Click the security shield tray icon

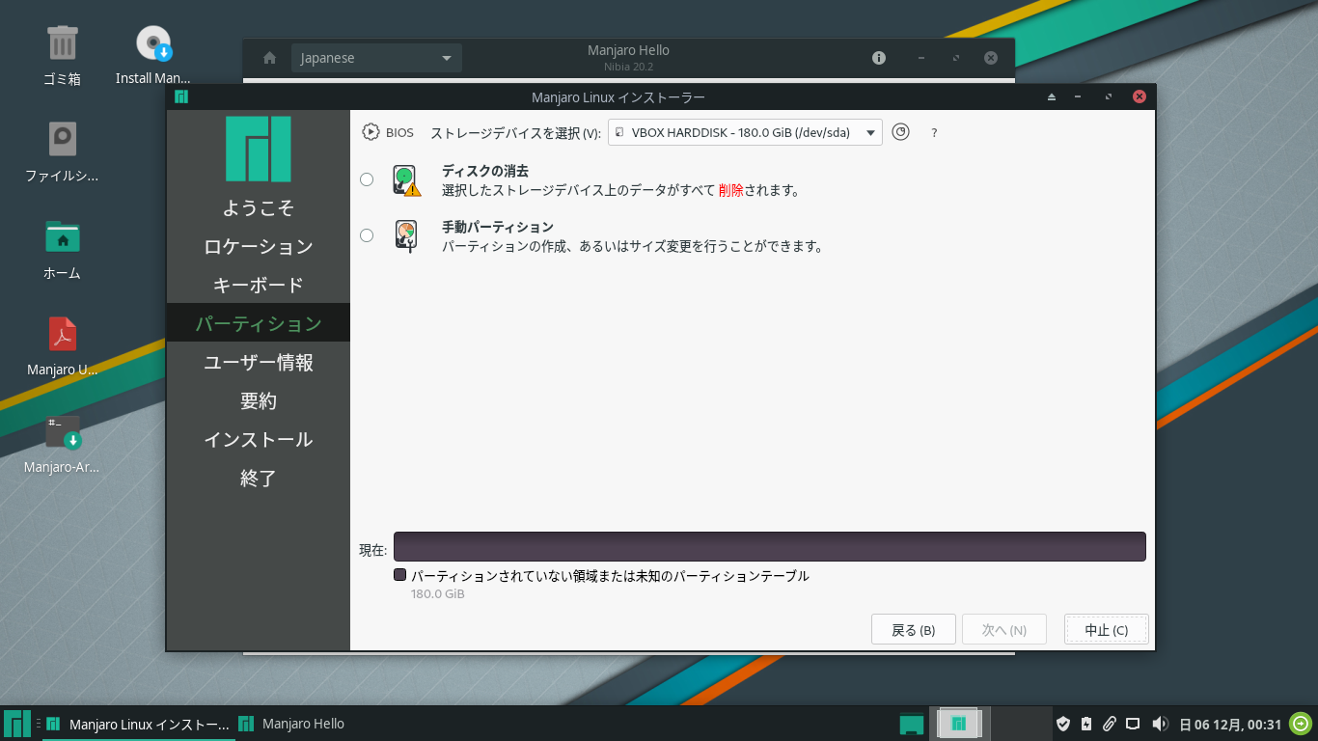pos(1063,724)
